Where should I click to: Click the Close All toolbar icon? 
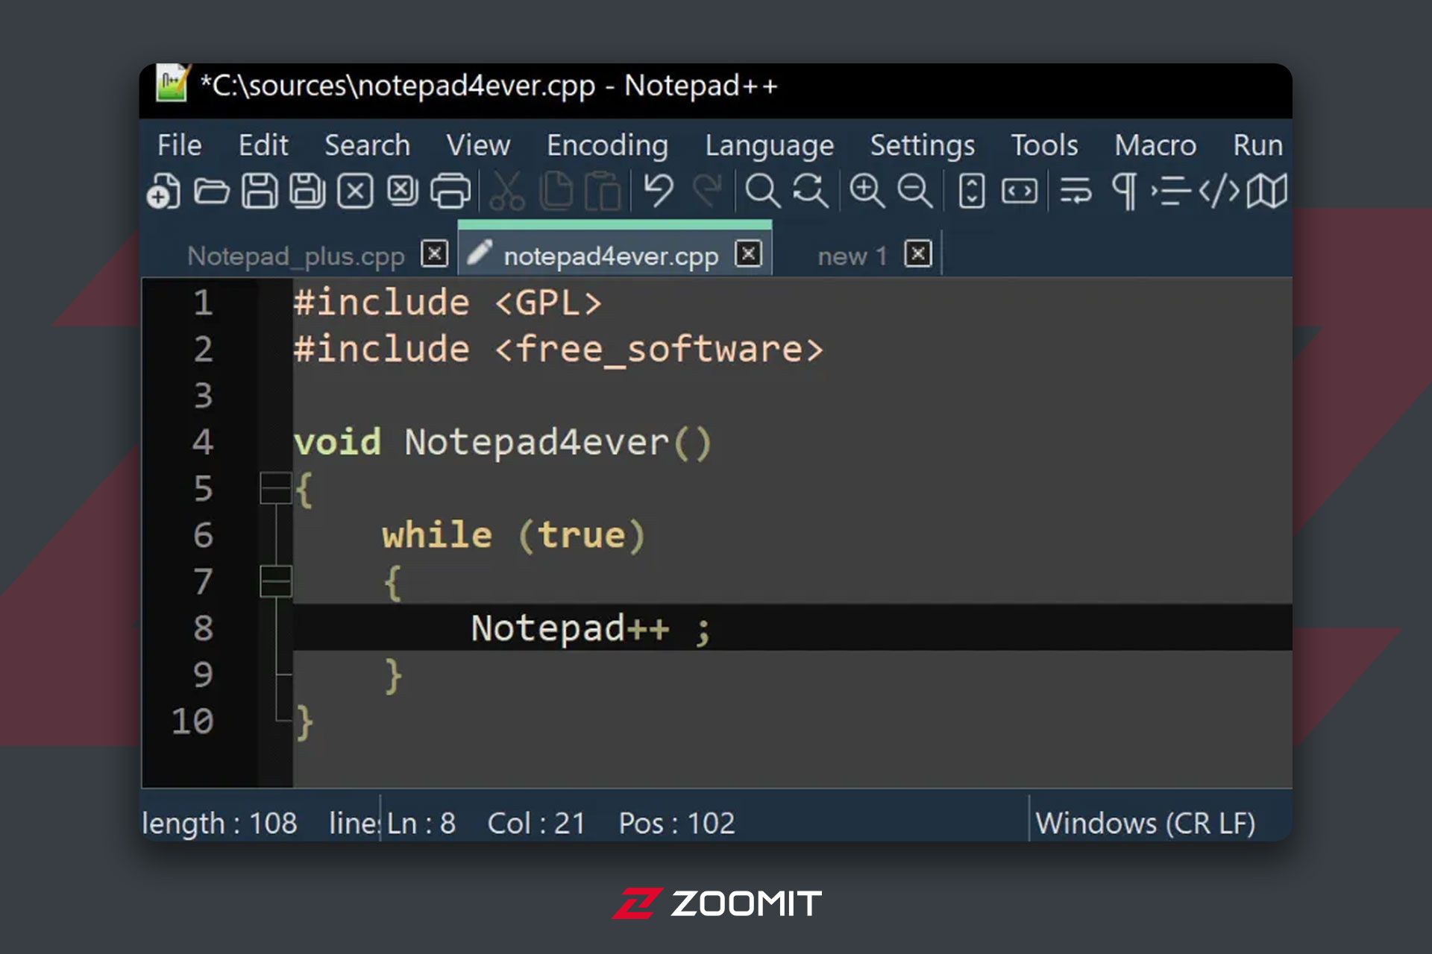pyautogui.click(x=403, y=191)
